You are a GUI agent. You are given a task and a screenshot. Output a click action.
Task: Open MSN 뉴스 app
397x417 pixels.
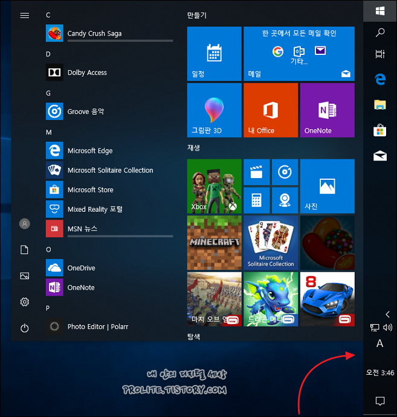109,229
